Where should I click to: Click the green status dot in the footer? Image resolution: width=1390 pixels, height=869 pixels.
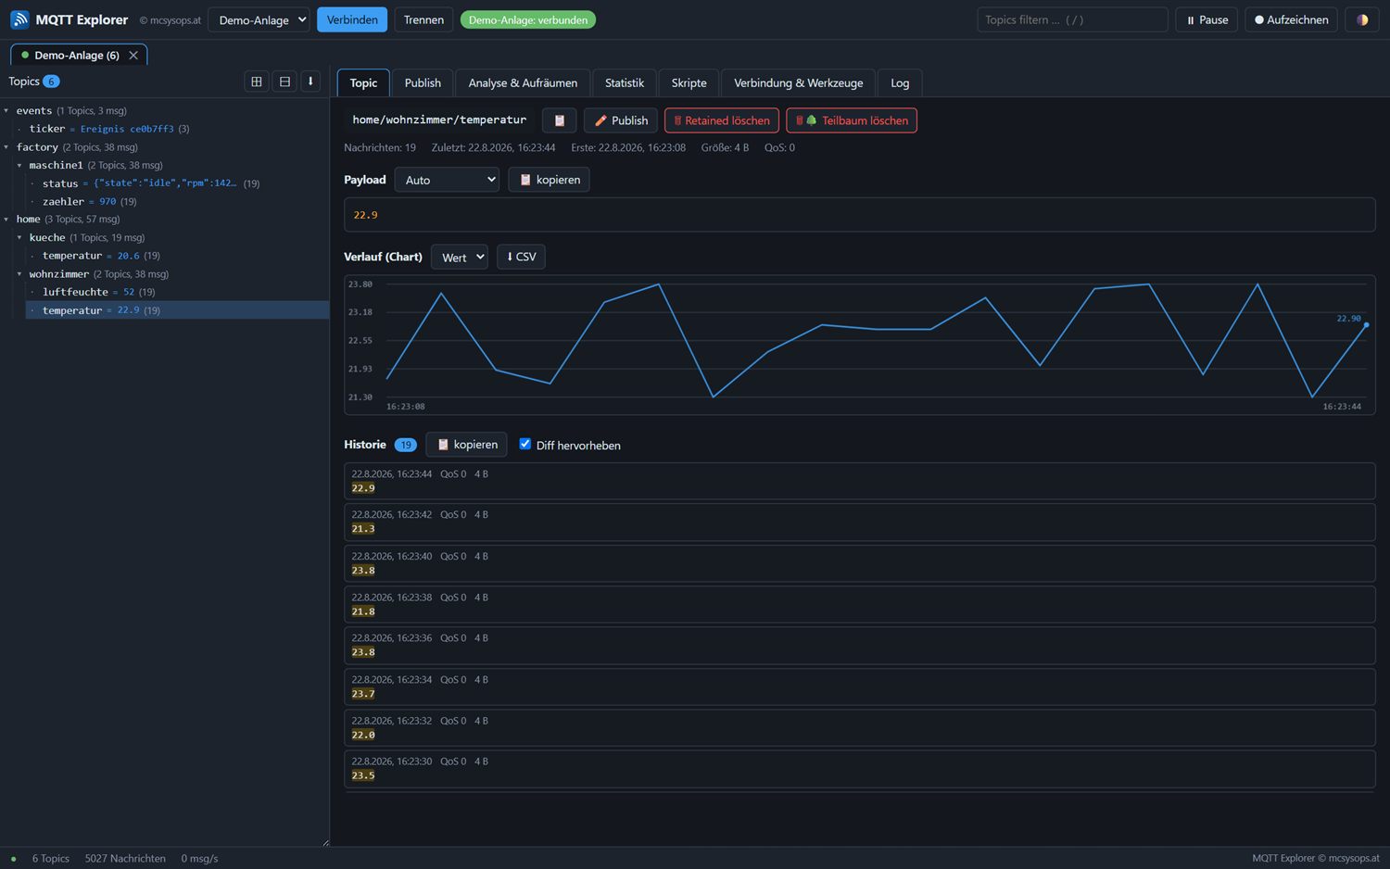13,859
